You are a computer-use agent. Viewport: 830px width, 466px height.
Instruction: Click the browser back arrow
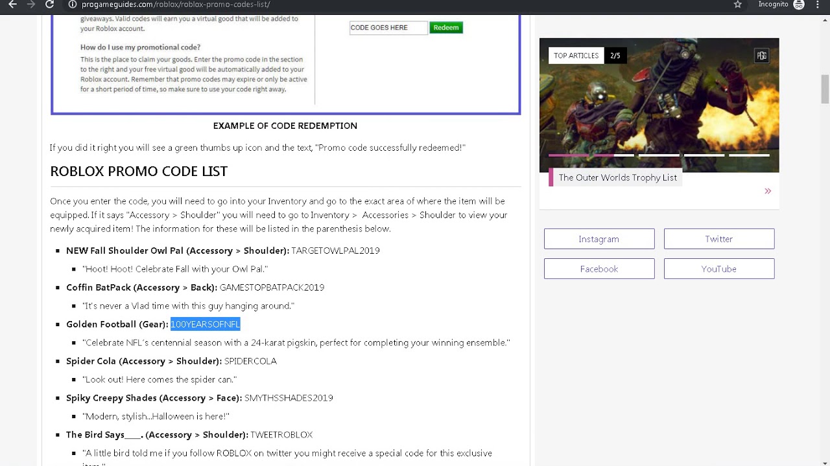tap(12, 5)
